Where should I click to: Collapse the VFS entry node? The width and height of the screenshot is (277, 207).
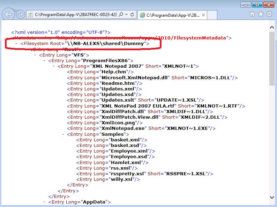click(35, 55)
